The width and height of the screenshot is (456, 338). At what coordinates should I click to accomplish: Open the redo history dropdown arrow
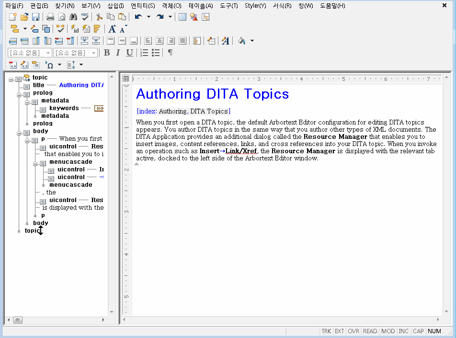170,17
